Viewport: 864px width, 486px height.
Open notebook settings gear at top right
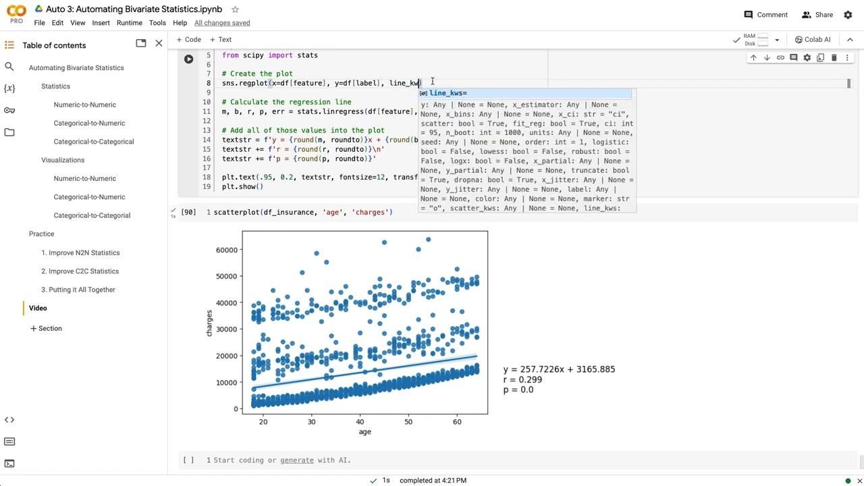tap(848, 15)
